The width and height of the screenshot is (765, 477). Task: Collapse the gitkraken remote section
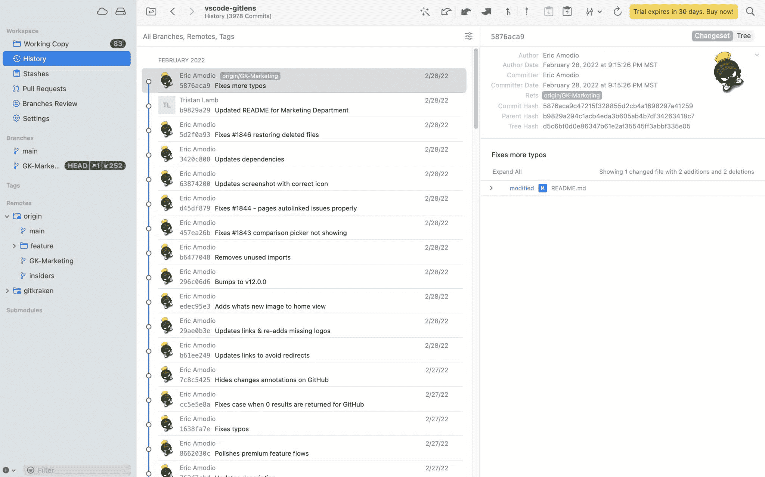click(x=7, y=291)
